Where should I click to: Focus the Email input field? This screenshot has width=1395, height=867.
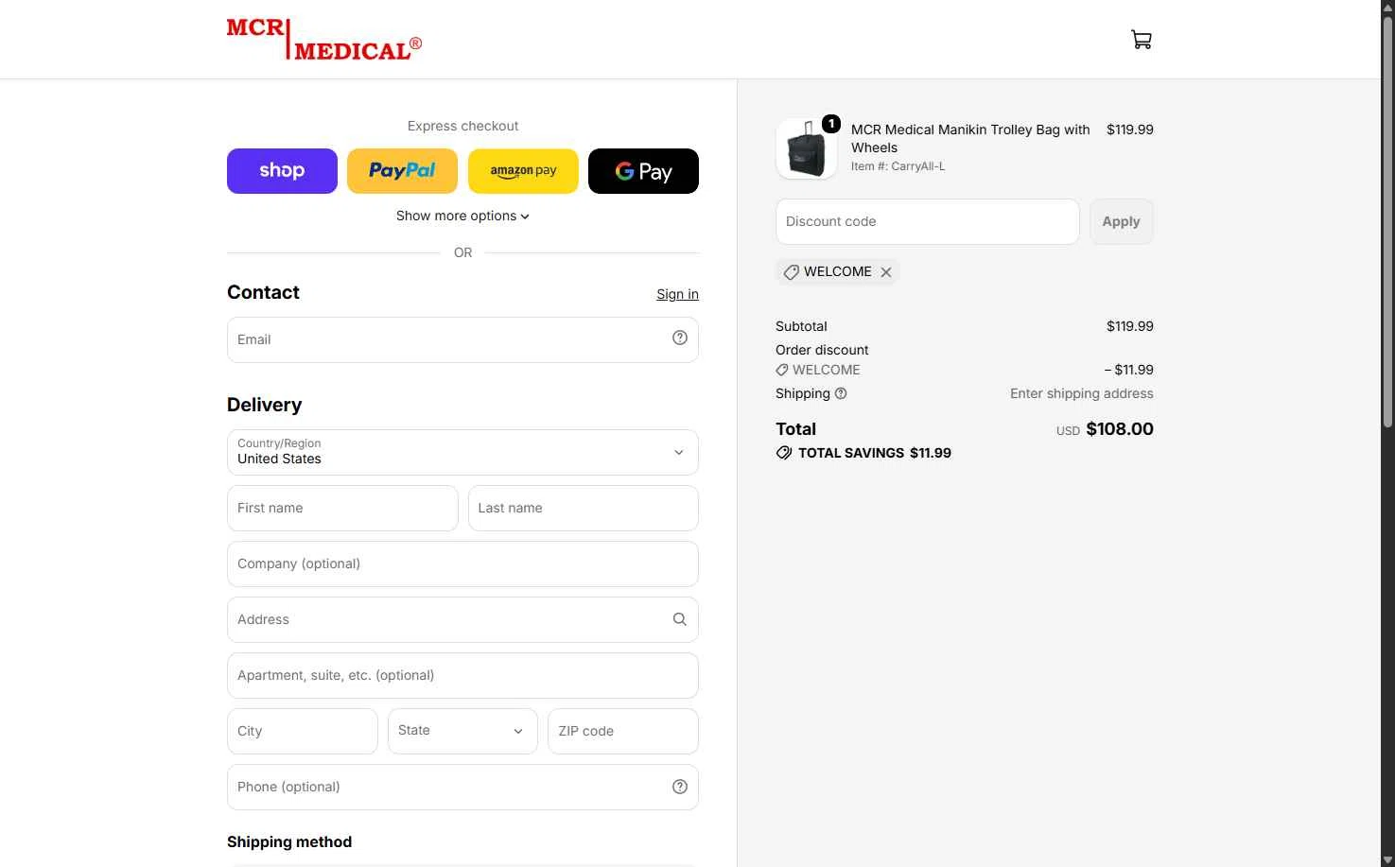pyautogui.click(x=462, y=339)
